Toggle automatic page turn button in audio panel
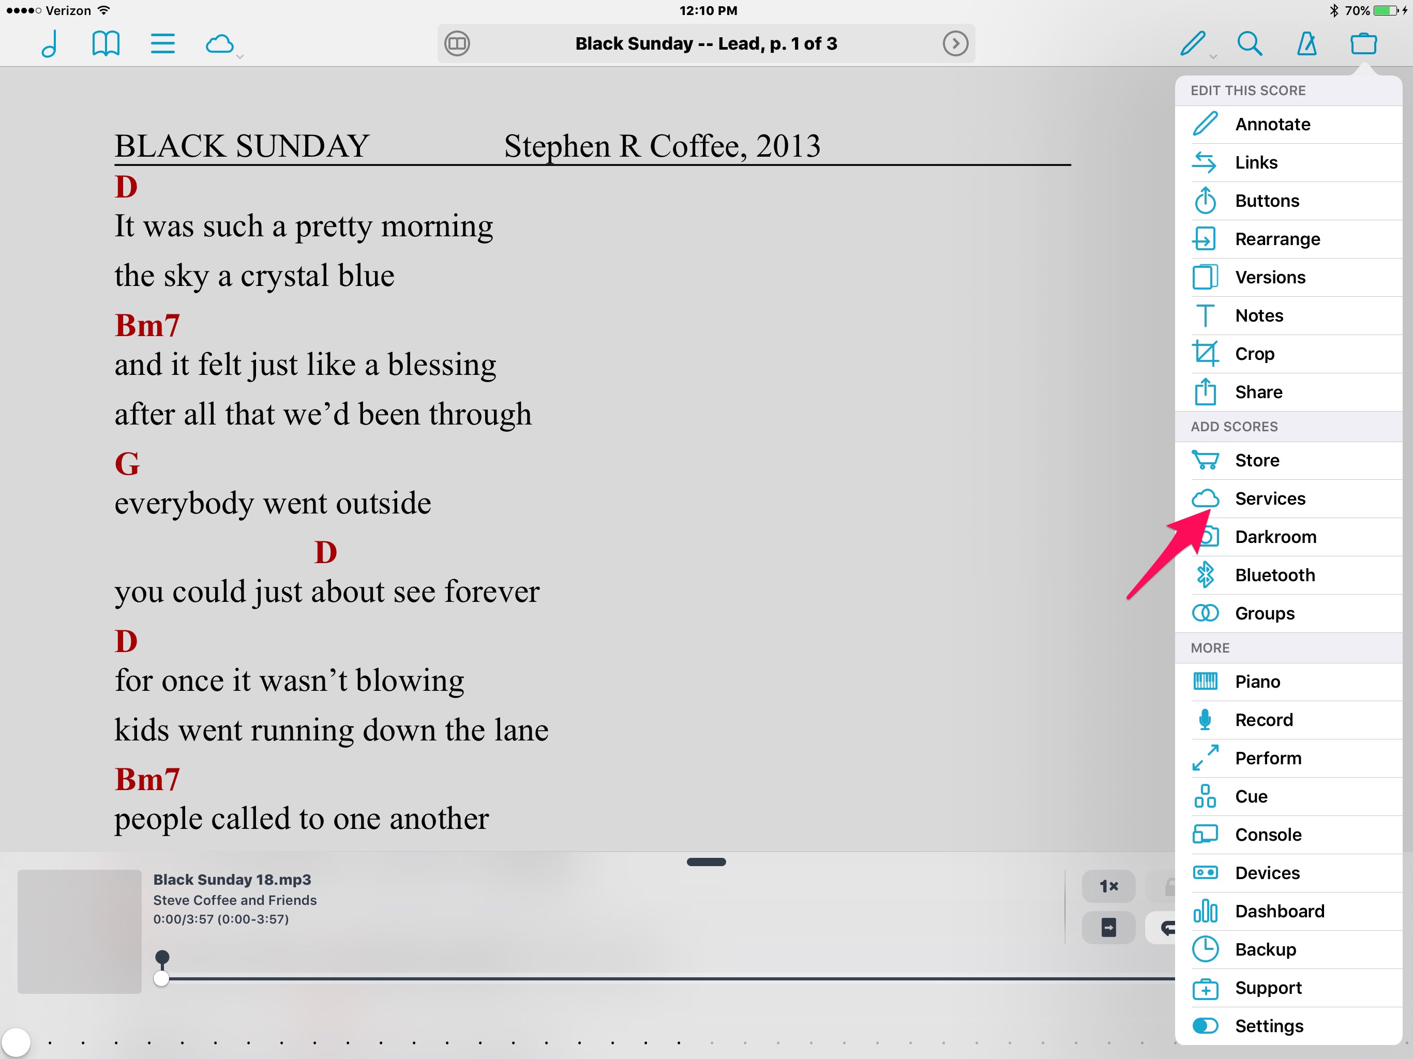Image resolution: width=1413 pixels, height=1059 pixels. point(1108,928)
